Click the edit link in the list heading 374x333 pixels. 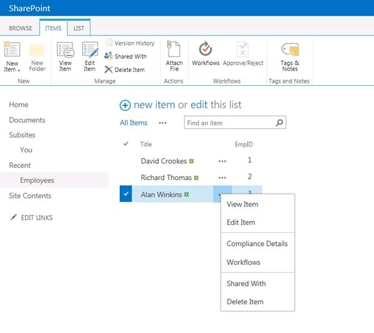(199, 105)
